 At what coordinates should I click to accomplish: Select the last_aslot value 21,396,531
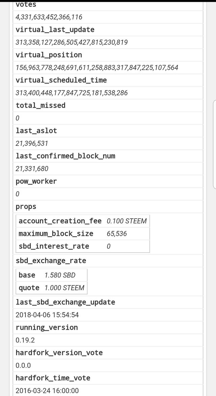32,144
